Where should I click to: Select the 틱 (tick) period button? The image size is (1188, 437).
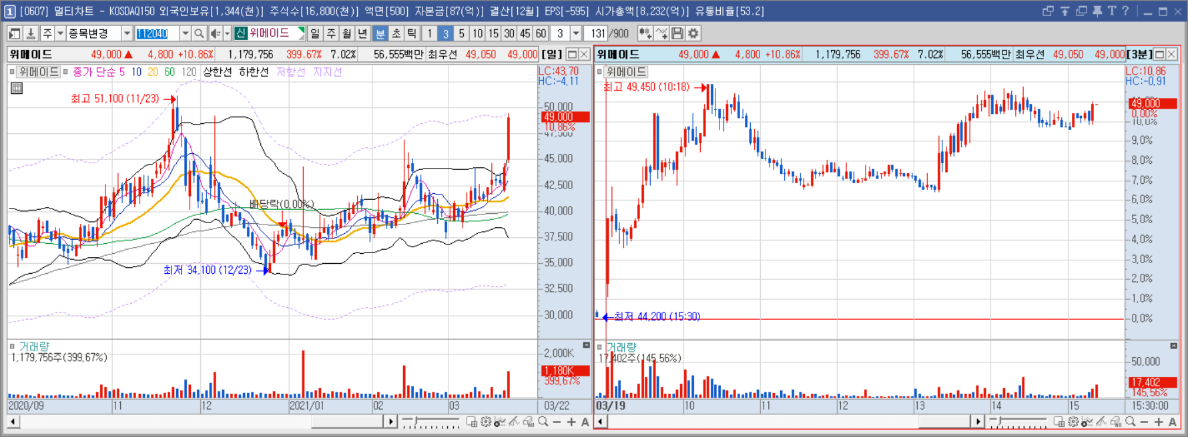(412, 33)
